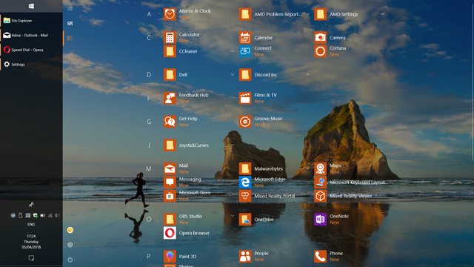
Task: Jump via letter header C
Action: point(149,38)
